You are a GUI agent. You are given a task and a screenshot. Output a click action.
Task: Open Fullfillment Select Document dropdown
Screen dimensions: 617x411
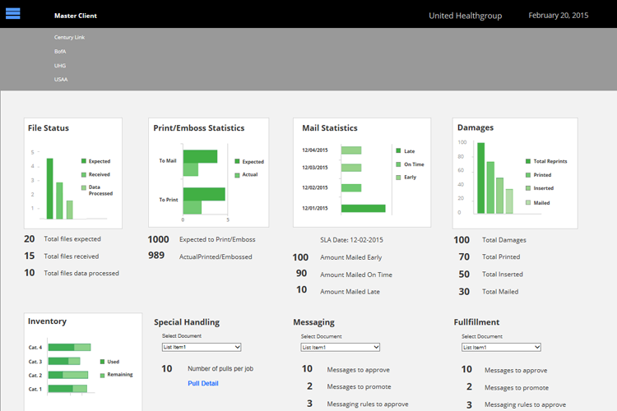[501, 347]
